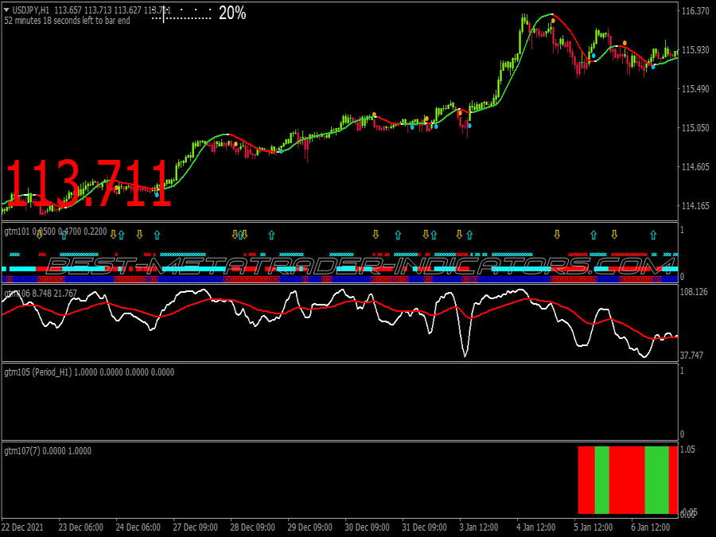Click the 114.165 price axis label
Image resolution: width=716 pixels, height=537 pixels.
[695, 206]
